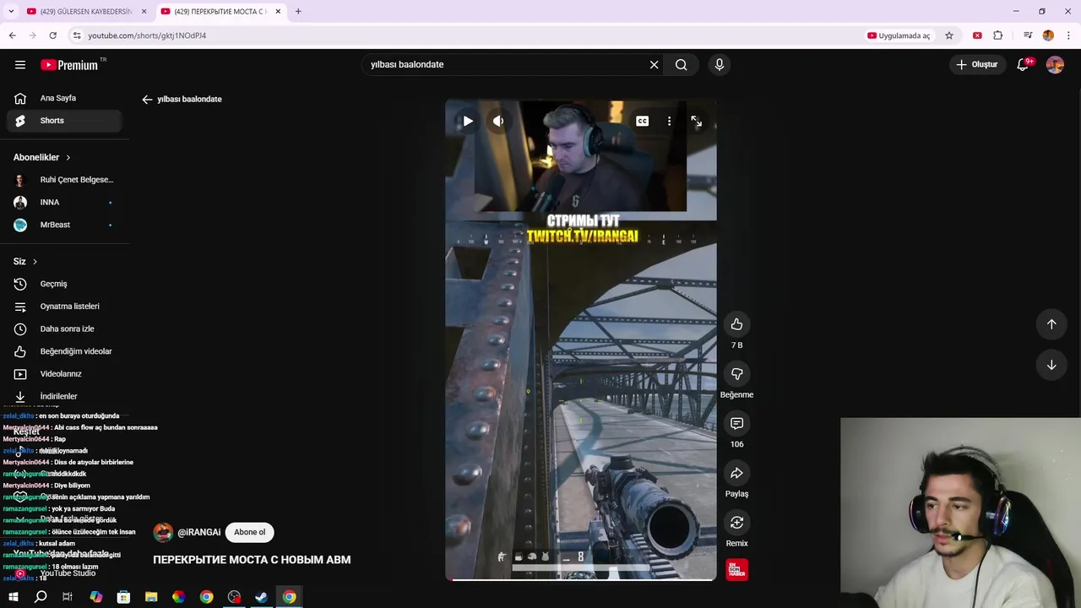The width and height of the screenshot is (1081, 608).
Task: Go back with the yılbaşı baalondate arrow
Action: pos(147,100)
